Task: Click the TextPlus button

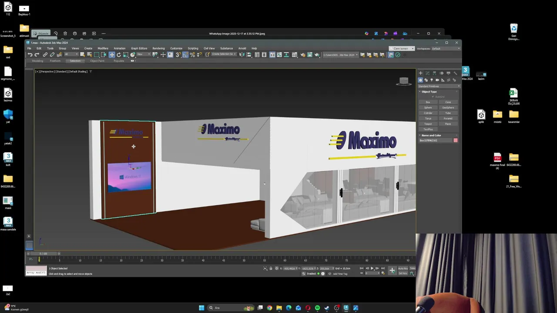Action: pos(428,129)
